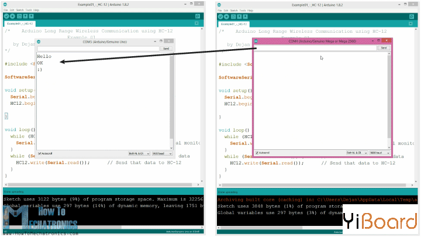Click "void loop()" line in left editor
The image size is (421, 237).
point(20,129)
